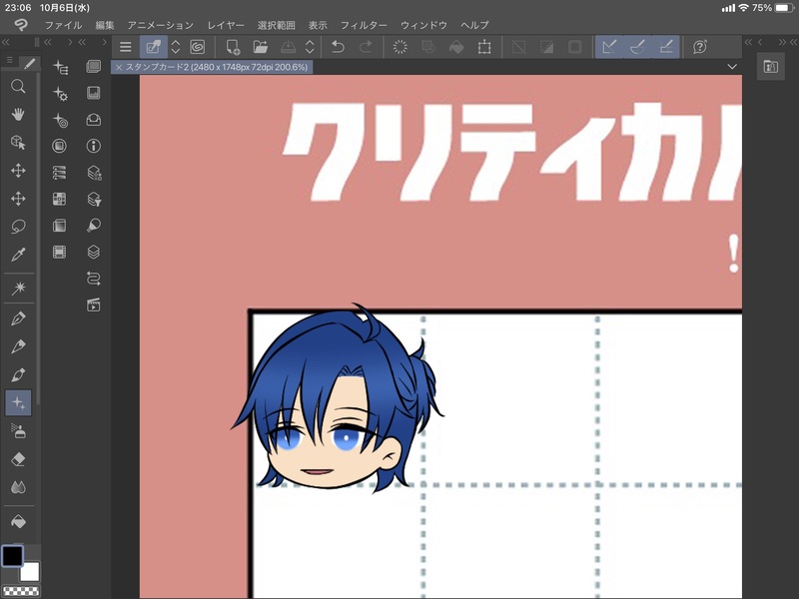This screenshot has width=799, height=599.
Task: Select the Brush tool
Action: point(18,375)
